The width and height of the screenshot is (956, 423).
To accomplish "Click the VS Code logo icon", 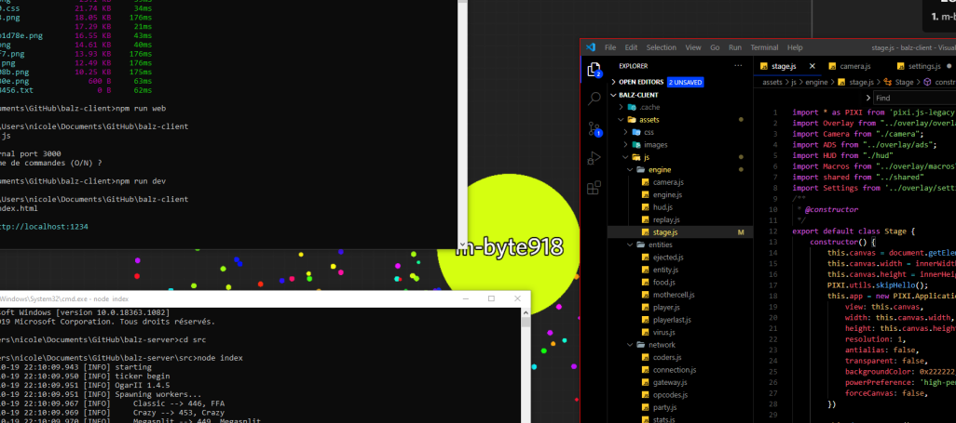I will (590, 47).
